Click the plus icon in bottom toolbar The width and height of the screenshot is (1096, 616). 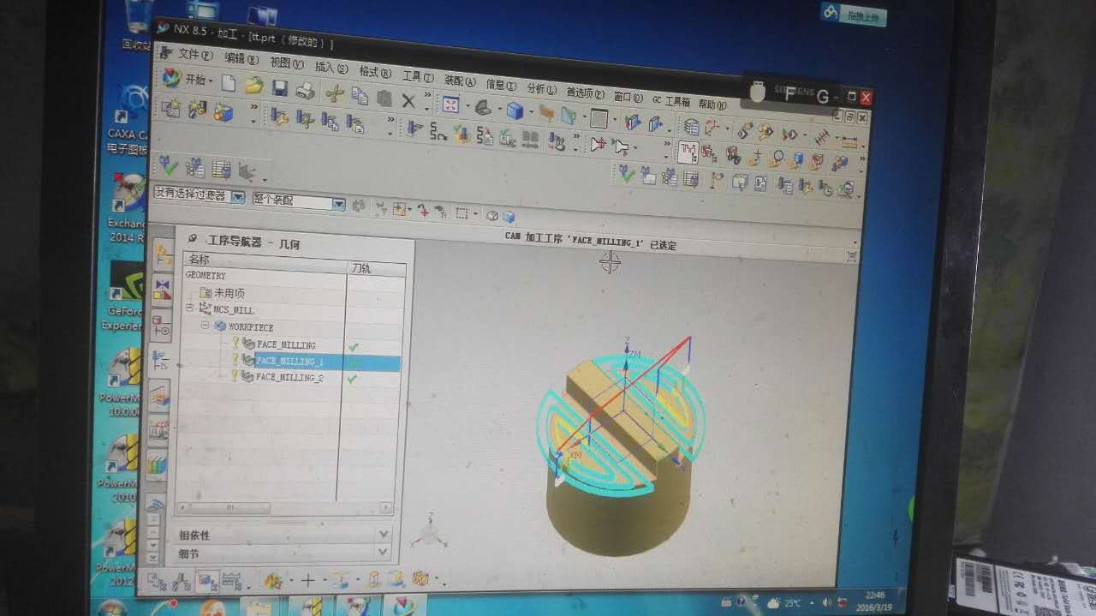click(x=307, y=581)
